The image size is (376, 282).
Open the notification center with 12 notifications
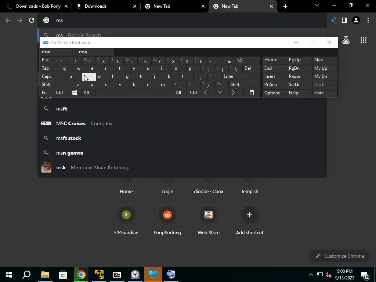pyautogui.click(x=365, y=275)
